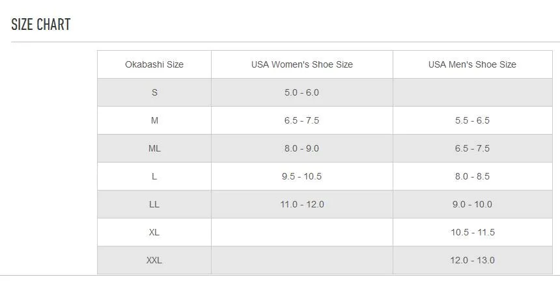Screen dimensions: 560x290
Task: Select the XL size cell
Action: [x=154, y=232]
